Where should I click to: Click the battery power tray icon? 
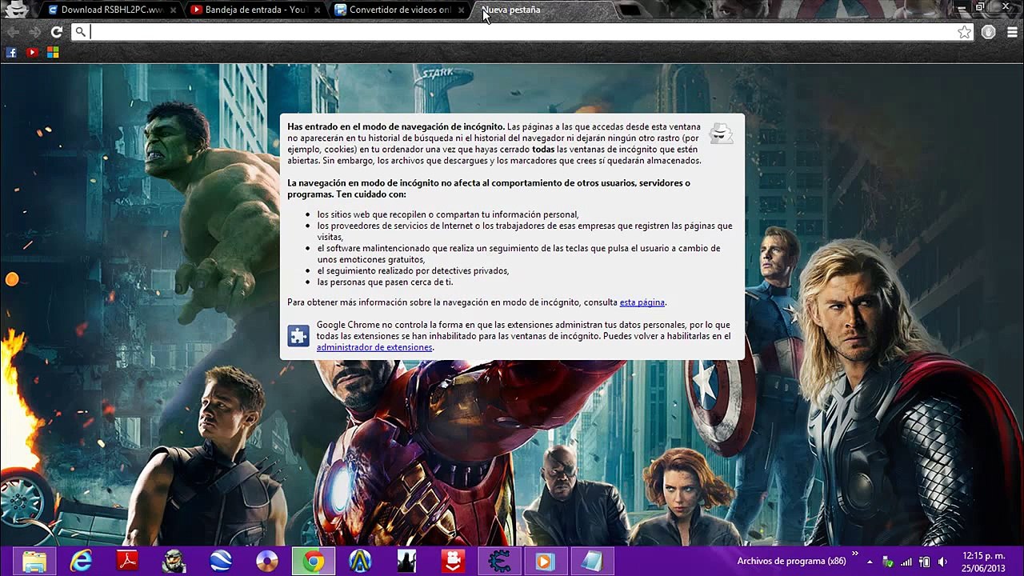[924, 562]
